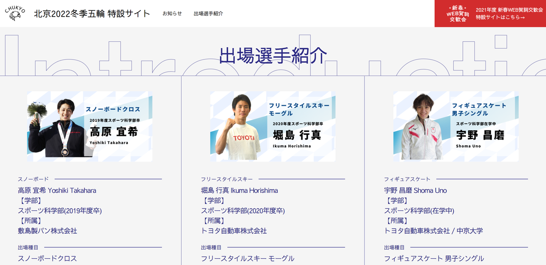
Task: Select Shoma Uno's profile card image
Action: coord(456,126)
